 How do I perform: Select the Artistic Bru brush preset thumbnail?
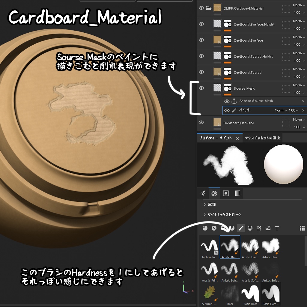point(230,246)
